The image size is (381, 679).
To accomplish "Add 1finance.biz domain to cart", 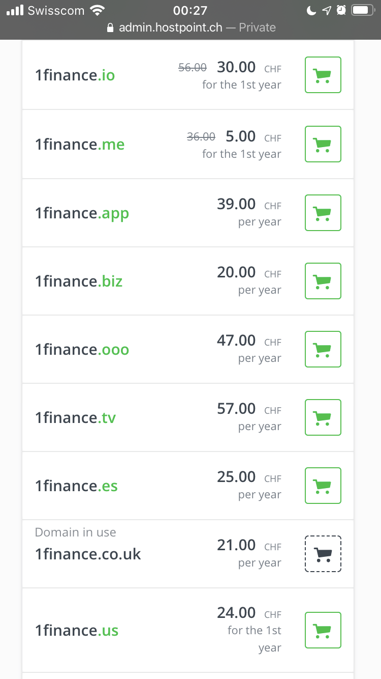I will [323, 280].
